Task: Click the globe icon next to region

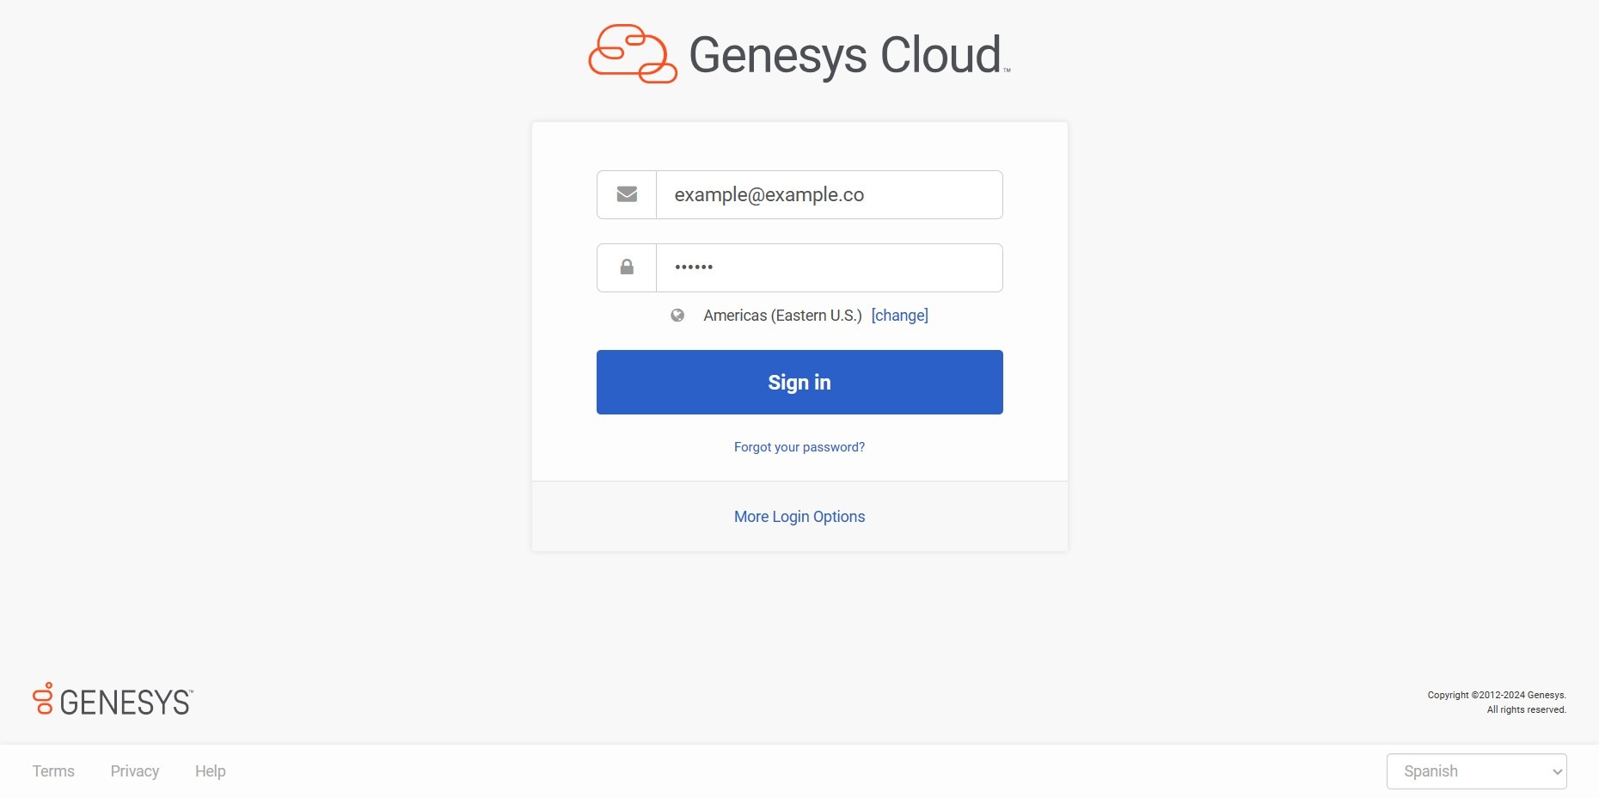Action: 677,316
